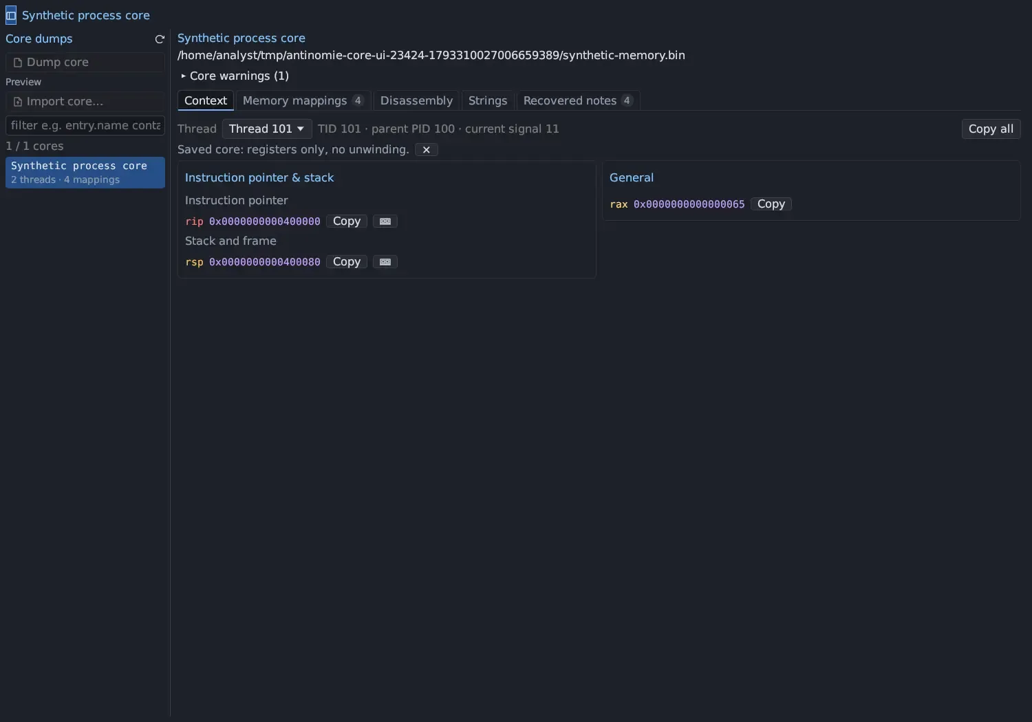The width and height of the screenshot is (1032, 722).
Task: Open the Thread 101 dropdown
Action: coord(267,129)
